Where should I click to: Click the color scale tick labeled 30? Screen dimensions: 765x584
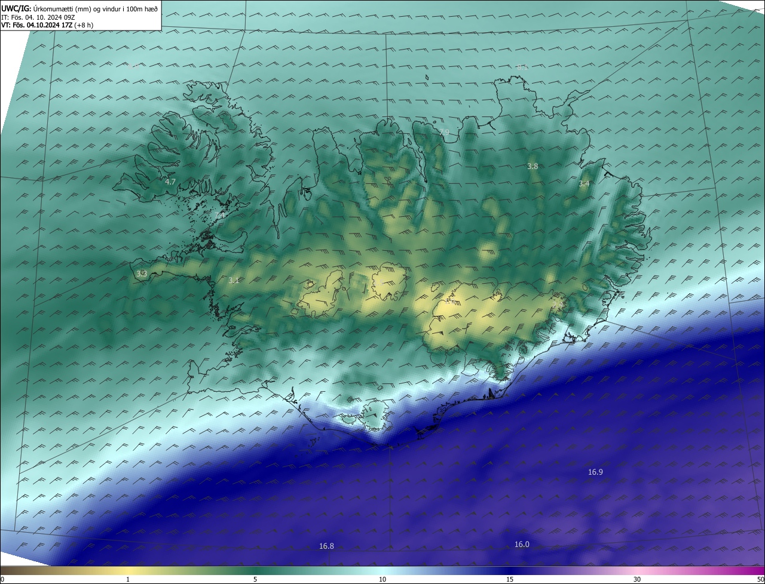(637, 579)
